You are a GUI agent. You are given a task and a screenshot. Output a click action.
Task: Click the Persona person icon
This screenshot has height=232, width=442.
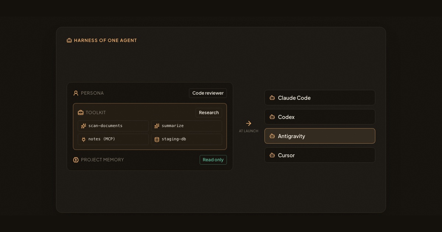(x=76, y=93)
